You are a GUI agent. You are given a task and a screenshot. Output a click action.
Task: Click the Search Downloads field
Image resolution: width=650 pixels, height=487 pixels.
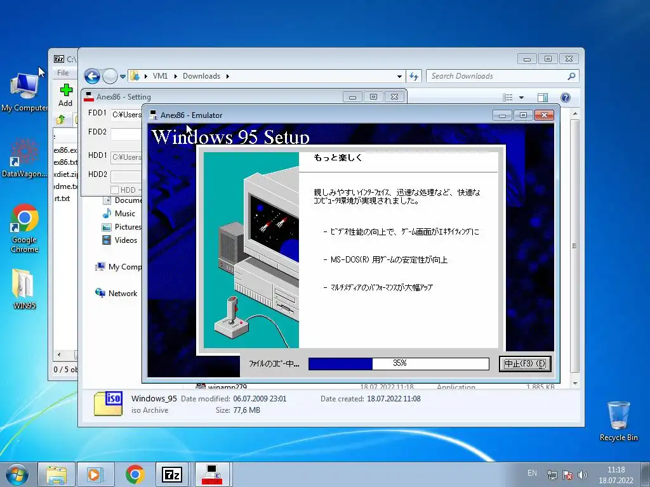497,76
